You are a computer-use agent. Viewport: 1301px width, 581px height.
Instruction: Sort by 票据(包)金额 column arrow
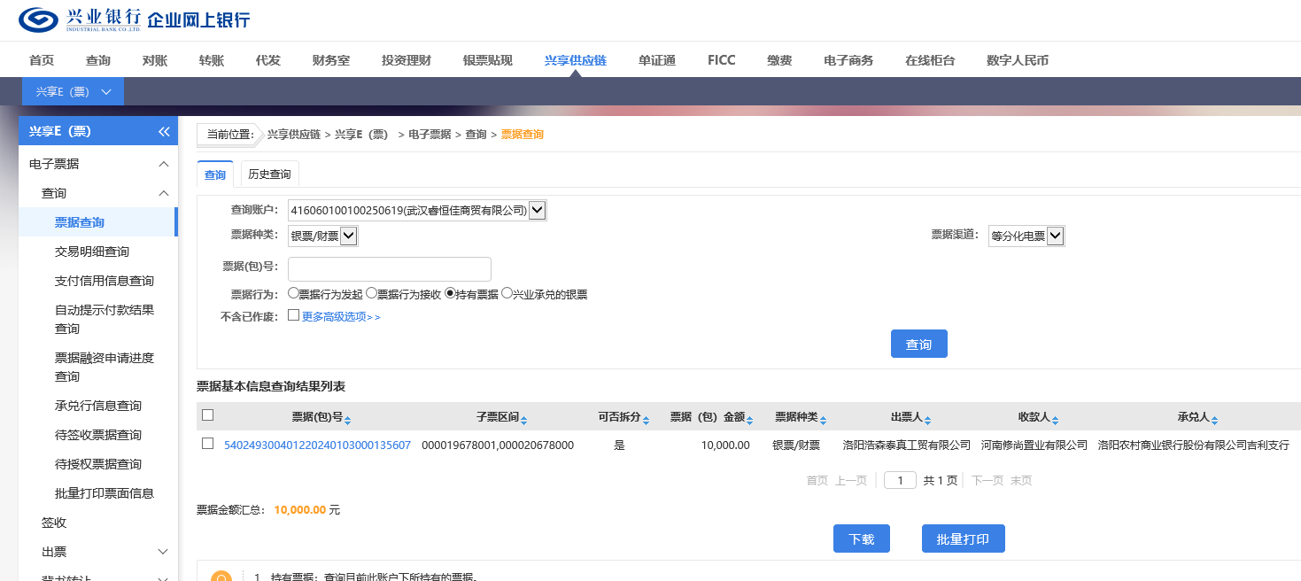(749, 420)
